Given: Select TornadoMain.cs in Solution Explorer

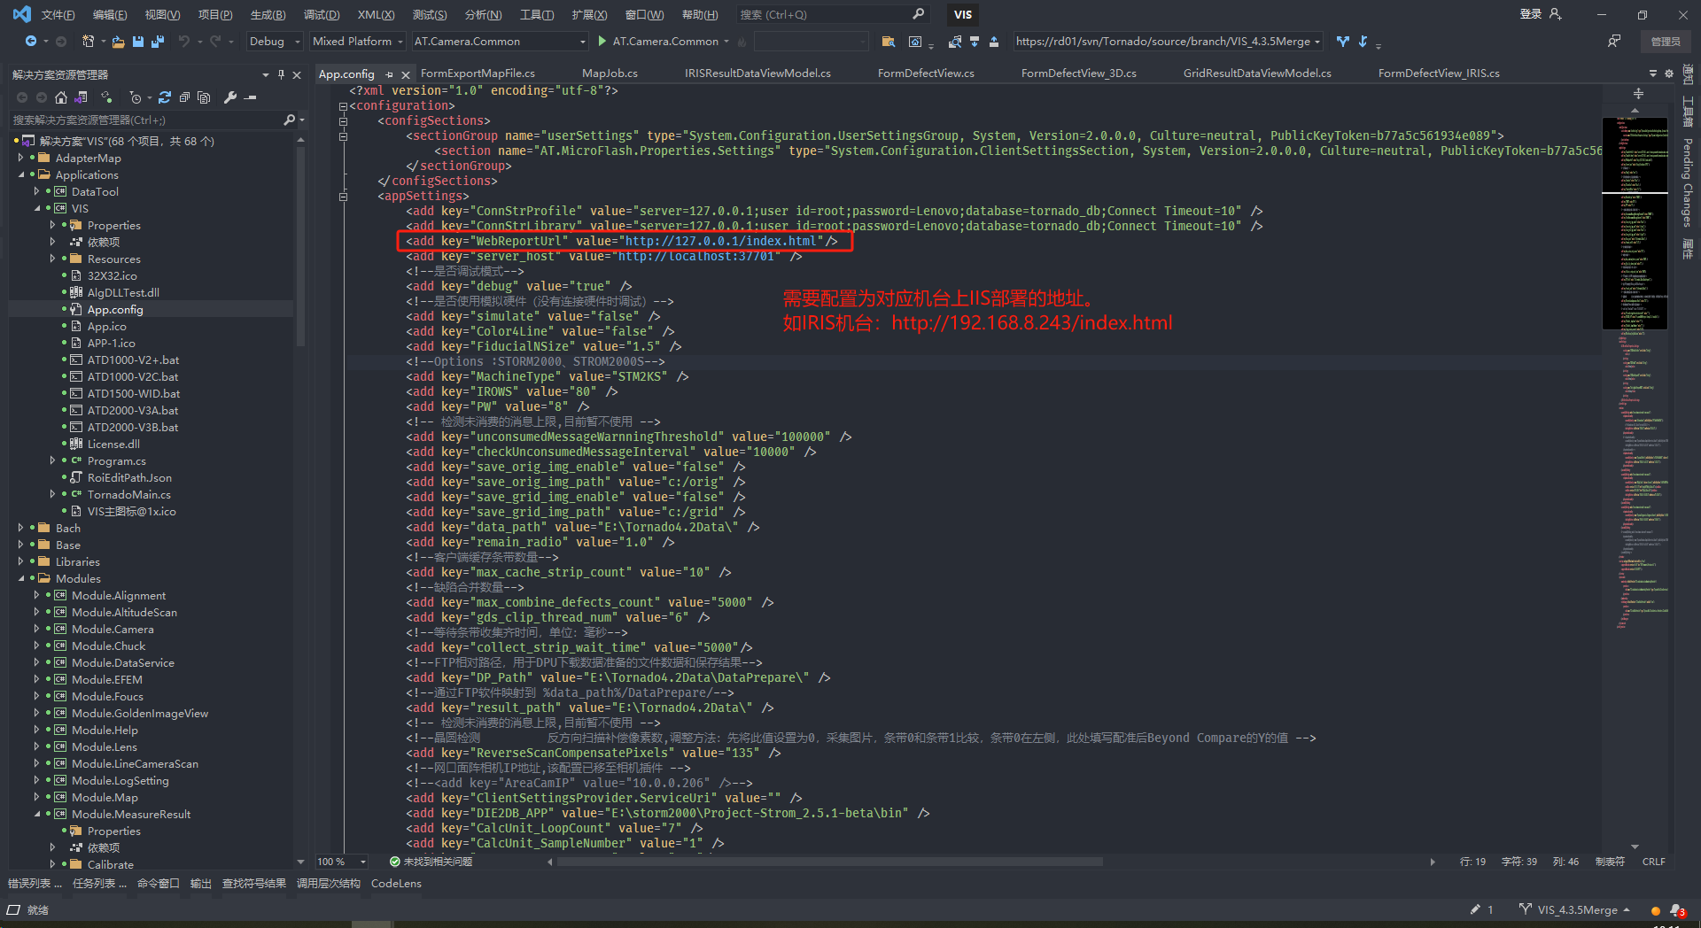Looking at the screenshot, I should 128,494.
